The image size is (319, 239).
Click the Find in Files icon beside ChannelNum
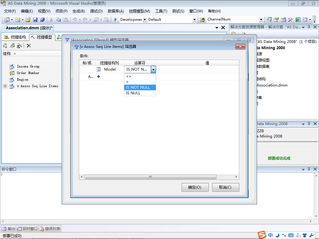click(202, 20)
